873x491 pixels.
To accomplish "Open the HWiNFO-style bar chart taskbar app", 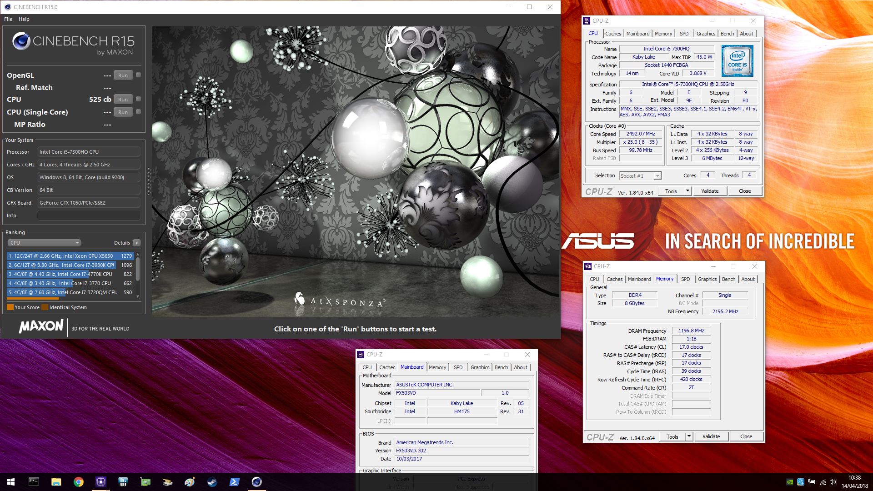I will [123, 482].
